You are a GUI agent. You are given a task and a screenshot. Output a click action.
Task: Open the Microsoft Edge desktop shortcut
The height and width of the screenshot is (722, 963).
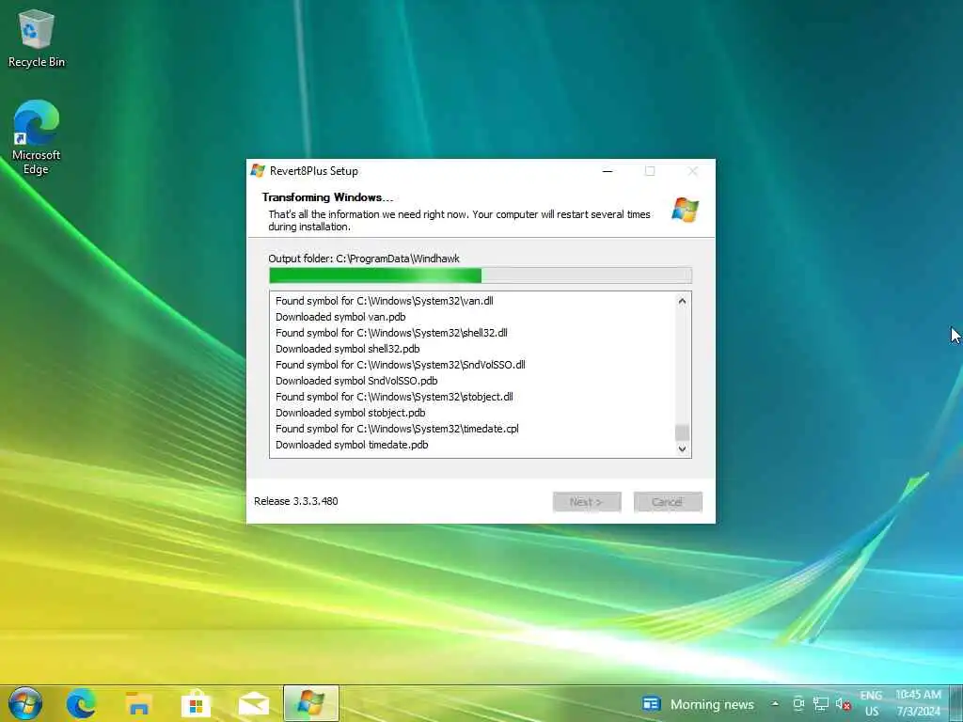pos(37,137)
